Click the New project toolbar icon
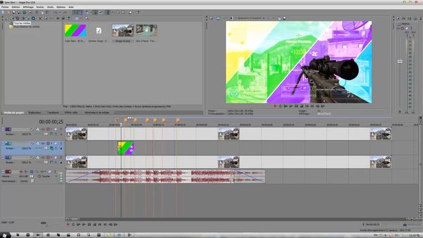 (x=3, y=13)
